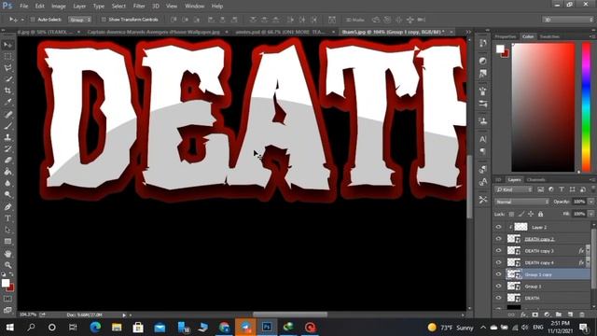Hide the DEATH copy 2 layer

tap(498, 239)
